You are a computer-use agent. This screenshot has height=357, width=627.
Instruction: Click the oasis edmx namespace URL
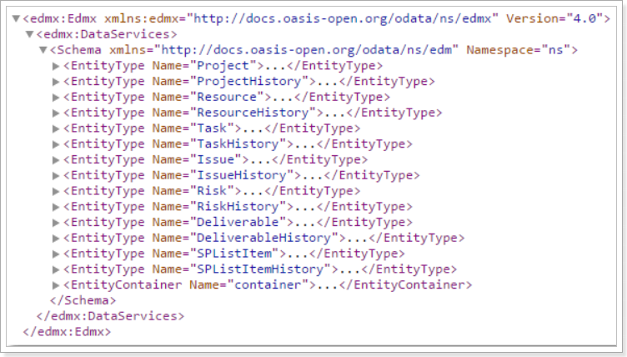tap(343, 18)
